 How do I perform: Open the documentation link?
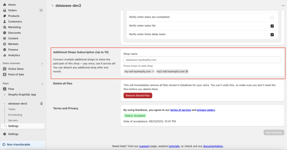[213, 146]
